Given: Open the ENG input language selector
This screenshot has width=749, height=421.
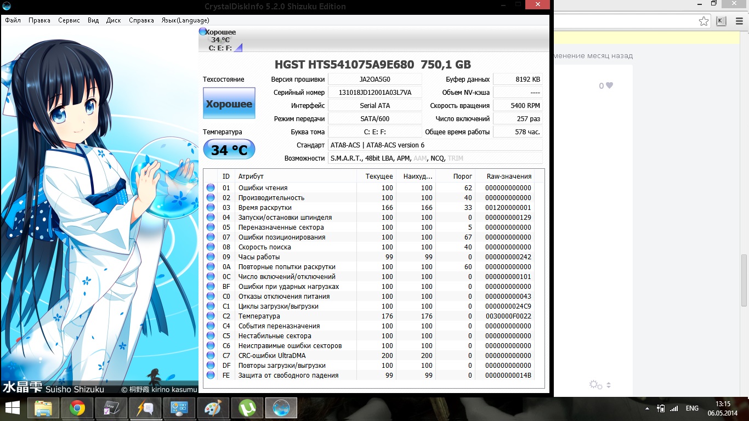Looking at the screenshot, I should (692, 408).
